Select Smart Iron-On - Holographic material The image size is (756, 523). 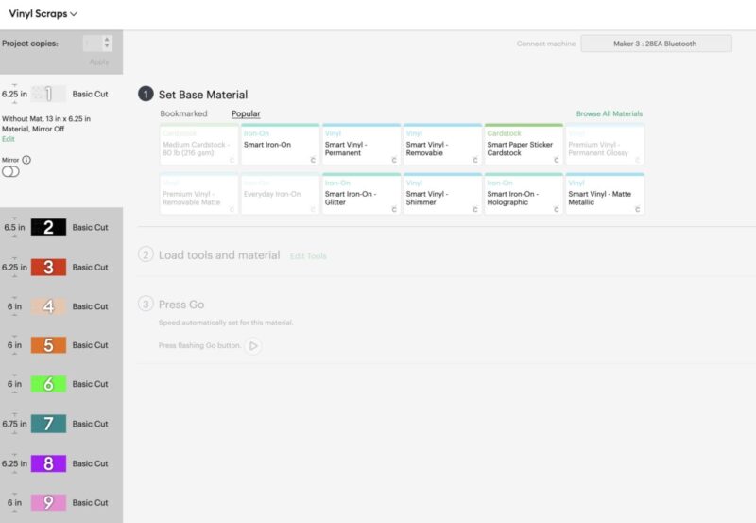[524, 194]
